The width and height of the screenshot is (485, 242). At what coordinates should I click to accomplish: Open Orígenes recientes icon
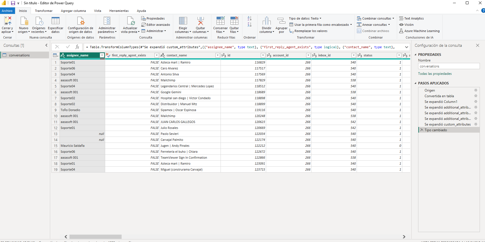point(39,21)
